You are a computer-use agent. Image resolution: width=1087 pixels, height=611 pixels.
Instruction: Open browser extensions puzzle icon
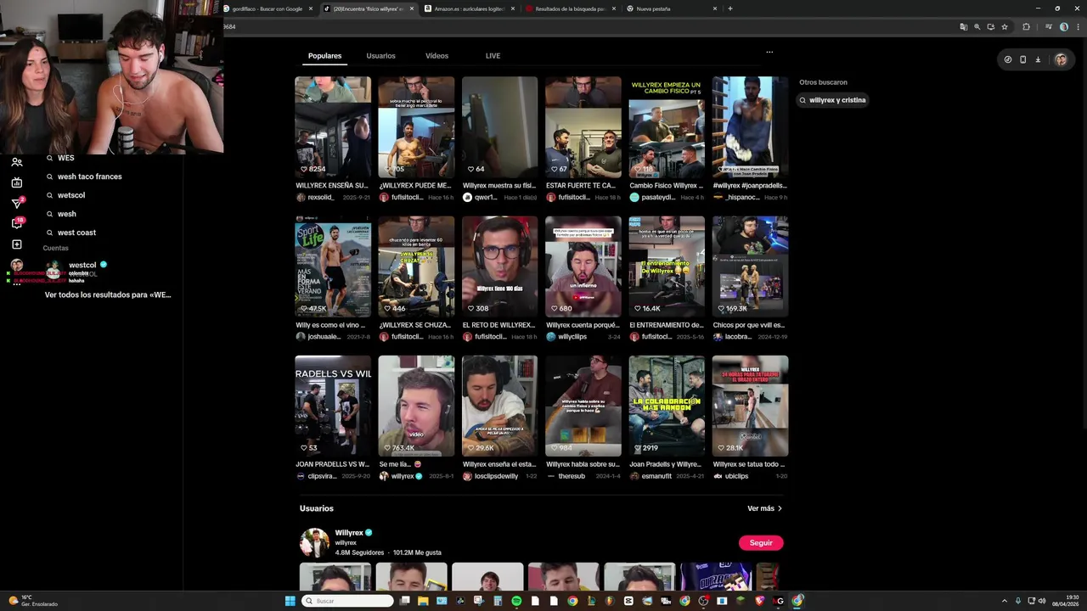click(x=1026, y=26)
